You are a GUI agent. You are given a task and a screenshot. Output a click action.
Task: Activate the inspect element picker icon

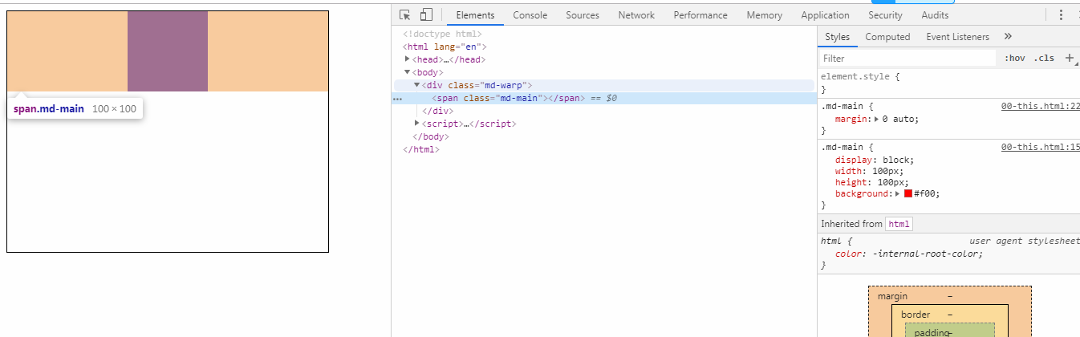click(405, 14)
